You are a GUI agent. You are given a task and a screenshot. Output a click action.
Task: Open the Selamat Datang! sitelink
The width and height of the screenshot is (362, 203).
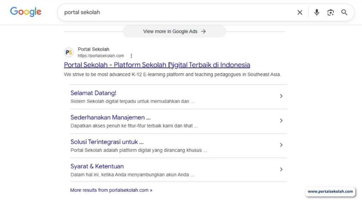pos(93,93)
